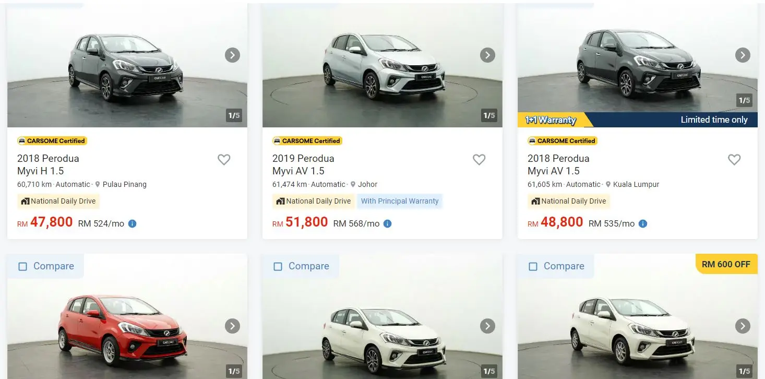Show installment info beside RM 535/mo

(643, 223)
